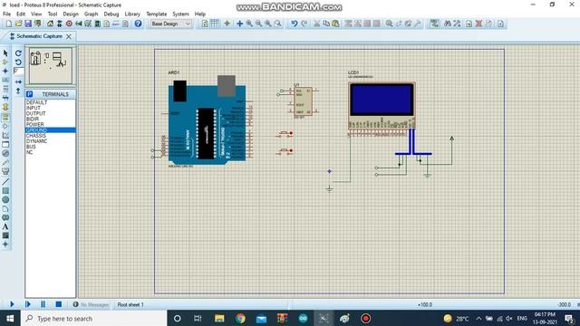This screenshot has width=580, height=326.
Task: Toggle the grid display icon
Action: 215,24
